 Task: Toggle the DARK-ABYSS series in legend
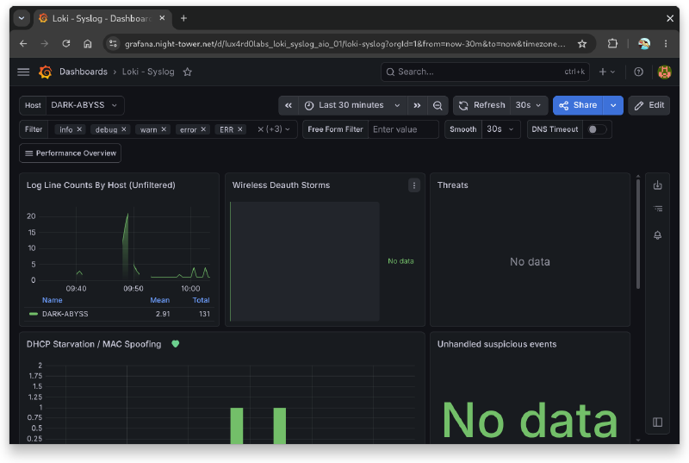[65, 314]
